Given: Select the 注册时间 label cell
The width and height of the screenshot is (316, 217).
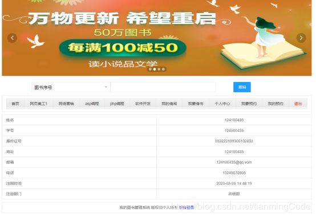Looking at the screenshot, I should (79, 183).
